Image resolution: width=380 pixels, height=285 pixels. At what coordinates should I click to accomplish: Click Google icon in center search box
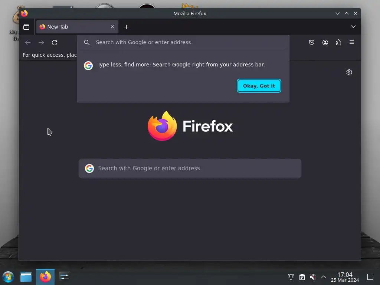(x=89, y=168)
